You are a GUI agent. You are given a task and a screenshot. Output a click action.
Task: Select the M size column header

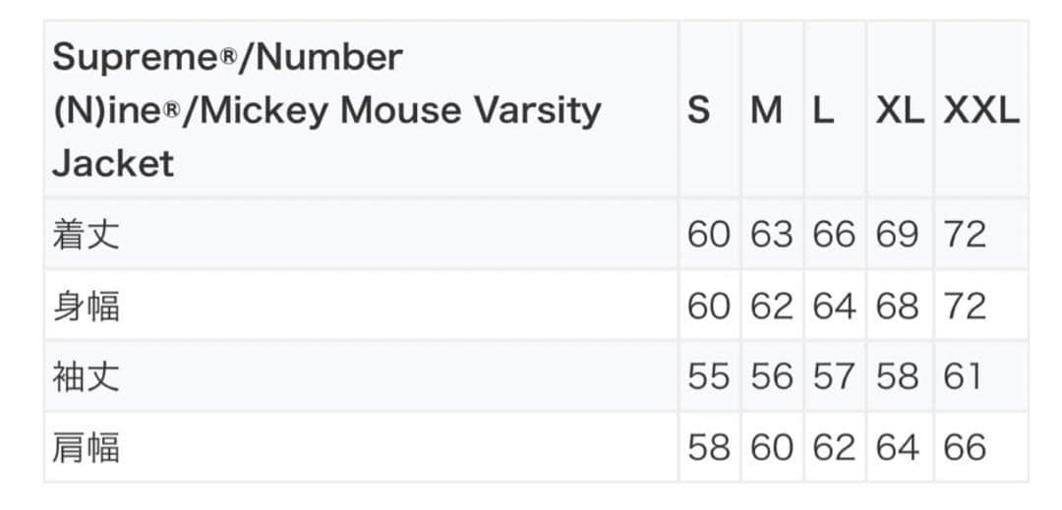coord(766,111)
